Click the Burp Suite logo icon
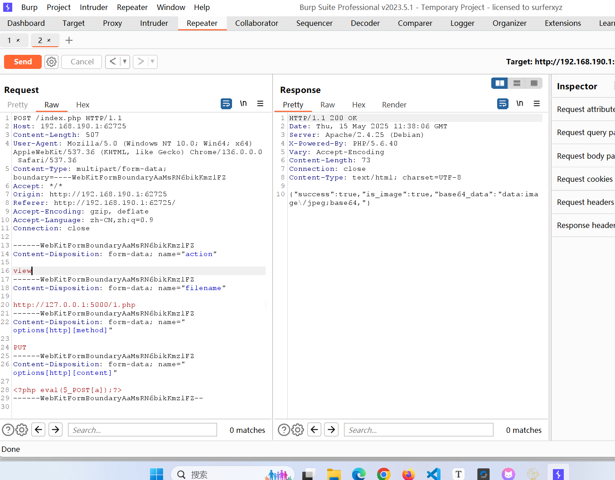This screenshot has width=615, height=480. click(8, 7)
